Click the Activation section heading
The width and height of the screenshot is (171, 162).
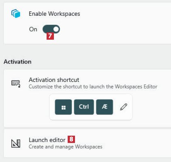pyautogui.click(x=17, y=62)
